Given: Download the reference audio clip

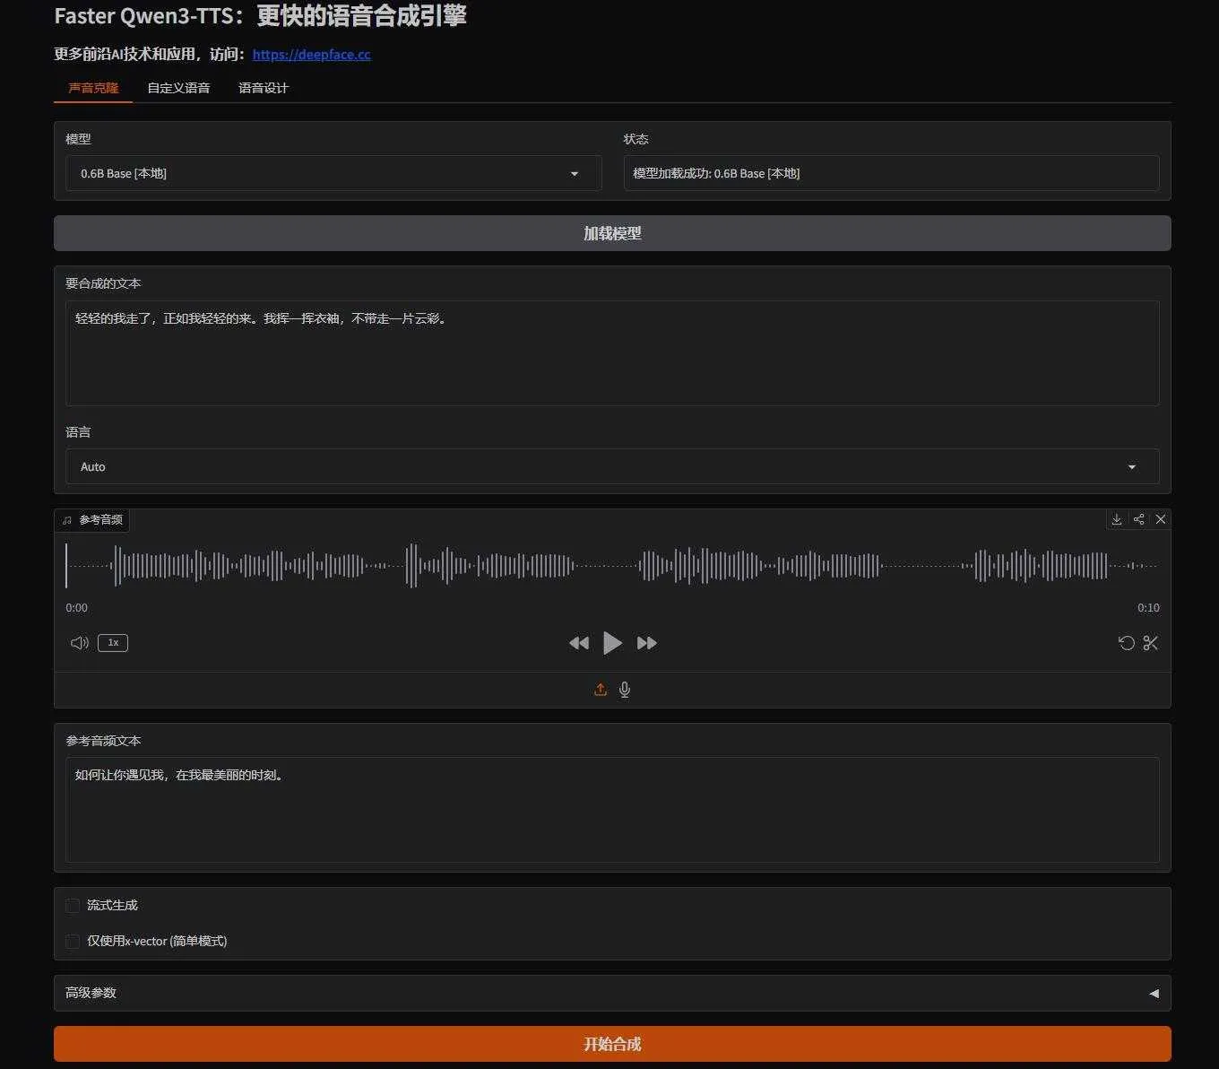Looking at the screenshot, I should 1117,519.
